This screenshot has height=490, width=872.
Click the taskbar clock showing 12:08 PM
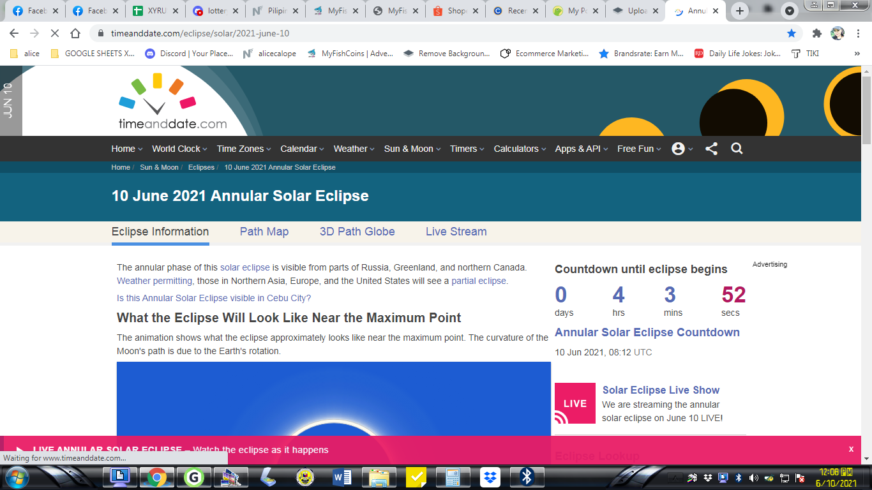pos(837,478)
